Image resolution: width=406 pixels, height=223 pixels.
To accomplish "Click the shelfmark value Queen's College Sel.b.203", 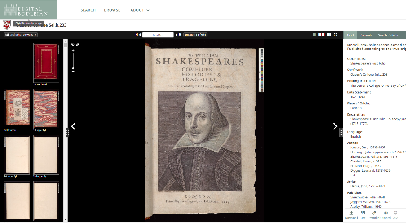I will 369,75.
